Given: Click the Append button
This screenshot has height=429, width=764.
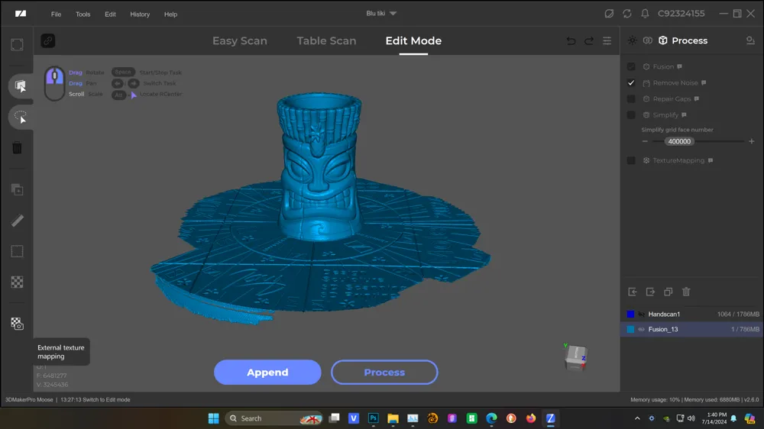Looking at the screenshot, I should [267, 373].
